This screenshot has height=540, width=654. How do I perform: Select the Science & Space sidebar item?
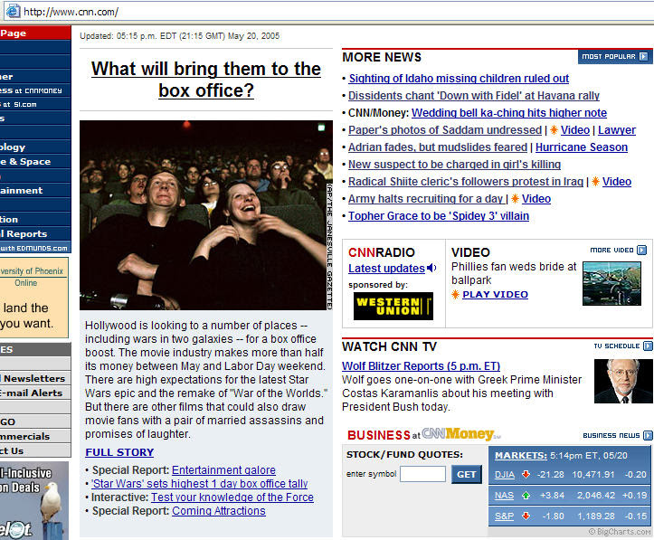click(35, 162)
